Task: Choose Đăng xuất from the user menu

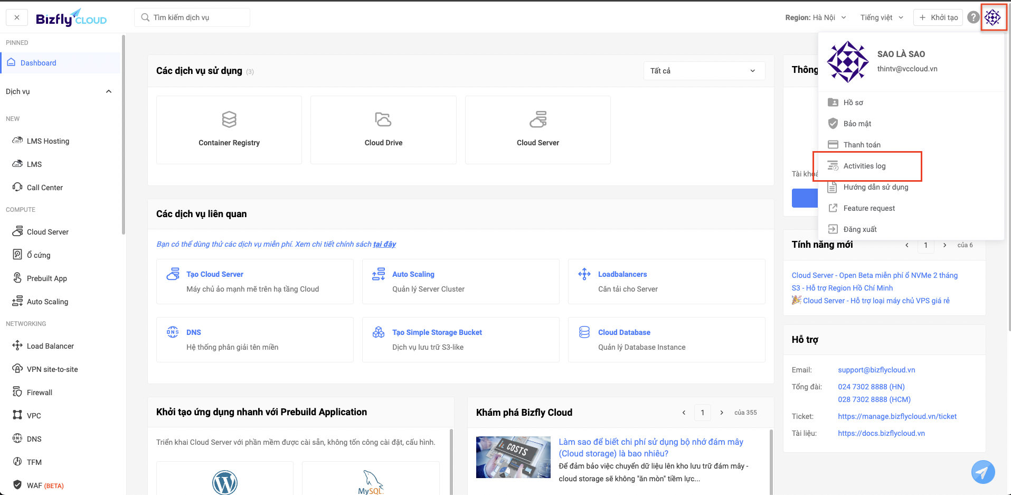Action: click(859, 229)
